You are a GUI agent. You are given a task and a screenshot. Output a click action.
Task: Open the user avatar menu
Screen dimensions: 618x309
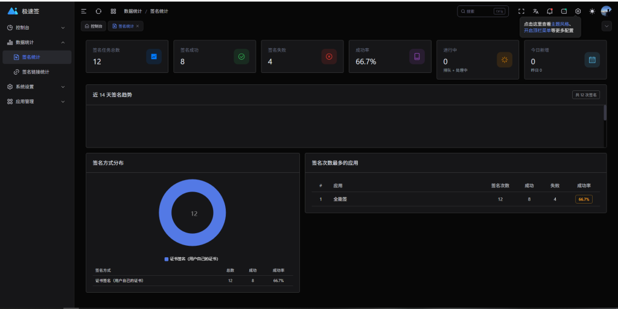[x=606, y=11]
